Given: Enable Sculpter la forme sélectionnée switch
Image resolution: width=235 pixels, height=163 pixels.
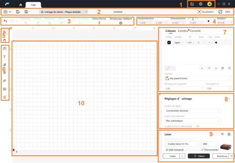Looking at the screenshot, I should pyautogui.click(x=197, y=126).
